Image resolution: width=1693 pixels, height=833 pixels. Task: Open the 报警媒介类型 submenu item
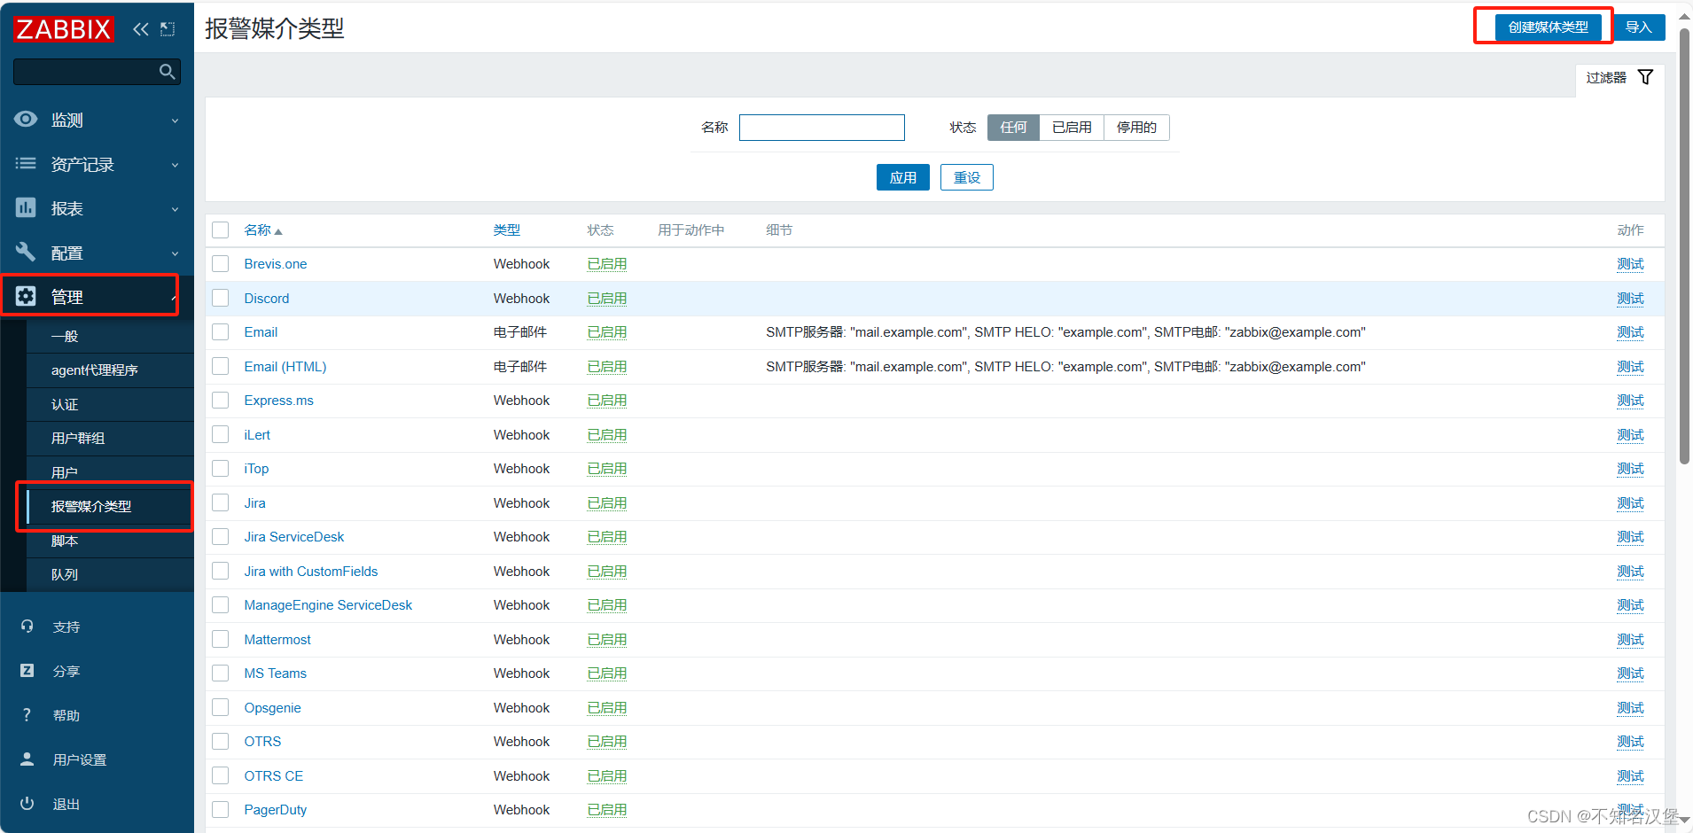point(110,506)
